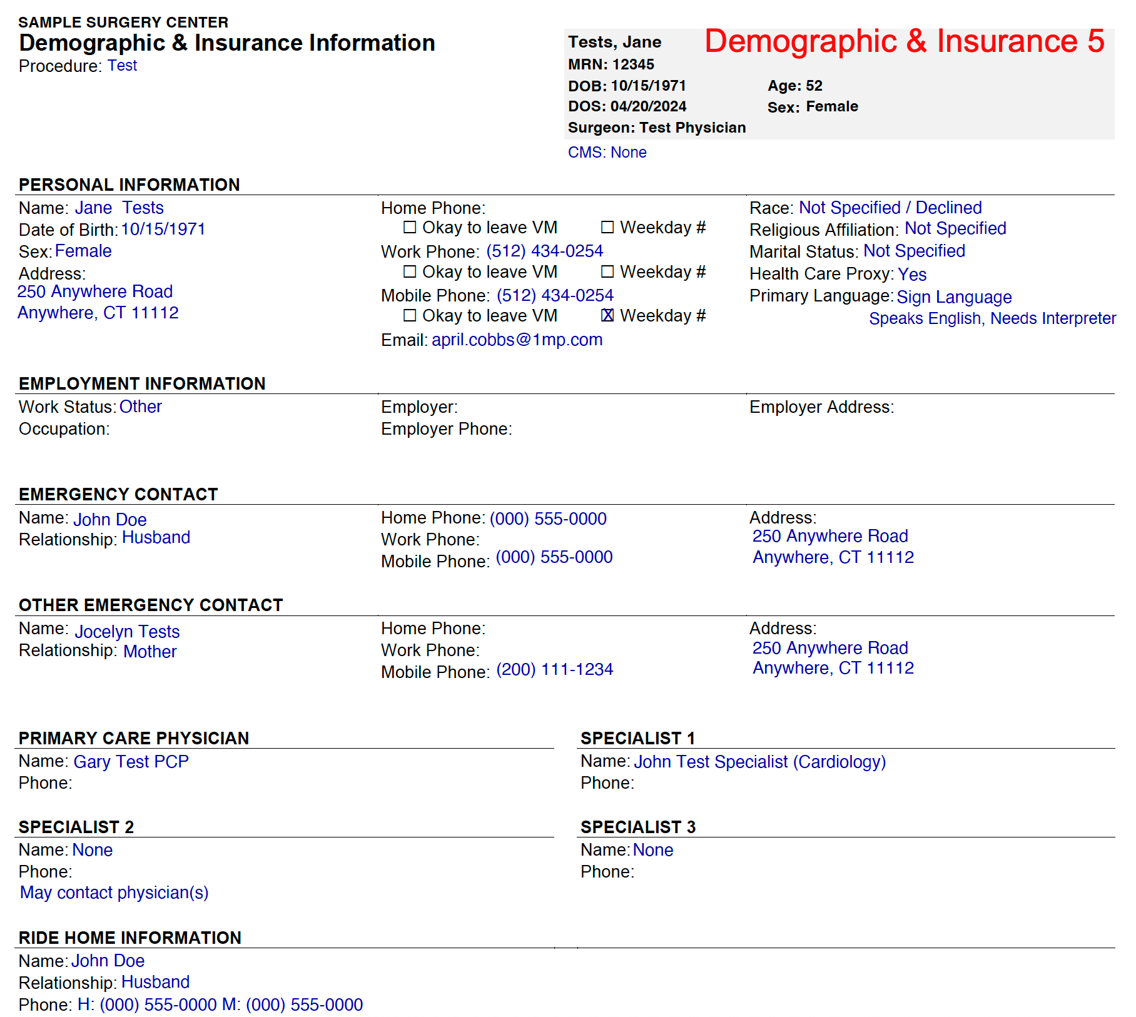The image size is (1136, 1017).
Task: Uncheck Mobile Phone Weekday # box
Action: 607,315
